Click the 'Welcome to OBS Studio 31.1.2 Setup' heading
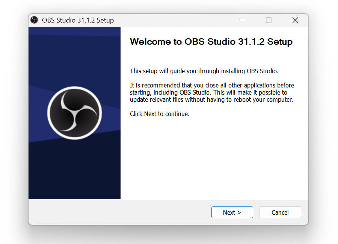This screenshot has width=338, height=244. [211, 42]
